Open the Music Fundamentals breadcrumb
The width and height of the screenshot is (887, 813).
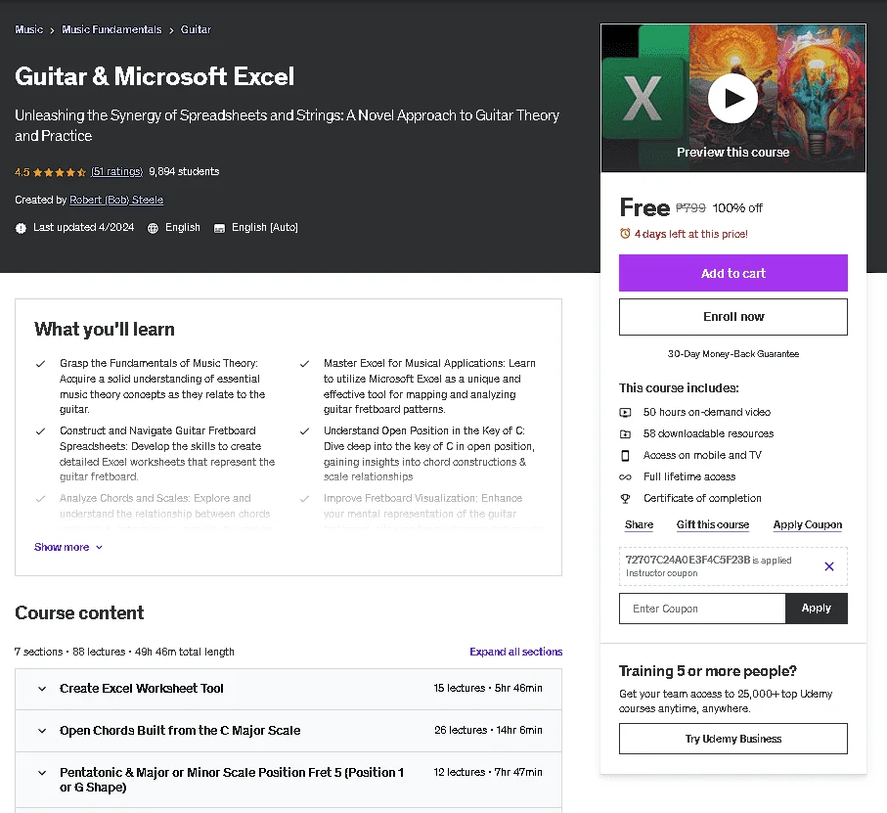coord(111,29)
